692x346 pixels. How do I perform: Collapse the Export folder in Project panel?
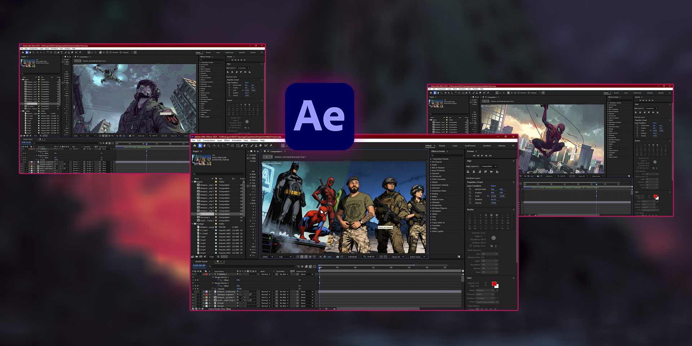coord(192,182)
